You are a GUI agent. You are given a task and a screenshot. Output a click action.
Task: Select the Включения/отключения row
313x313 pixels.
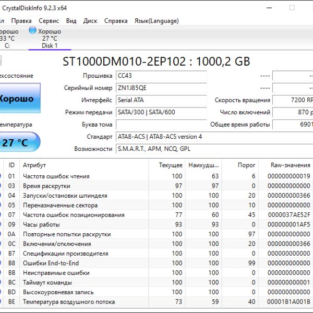[156, 244]
